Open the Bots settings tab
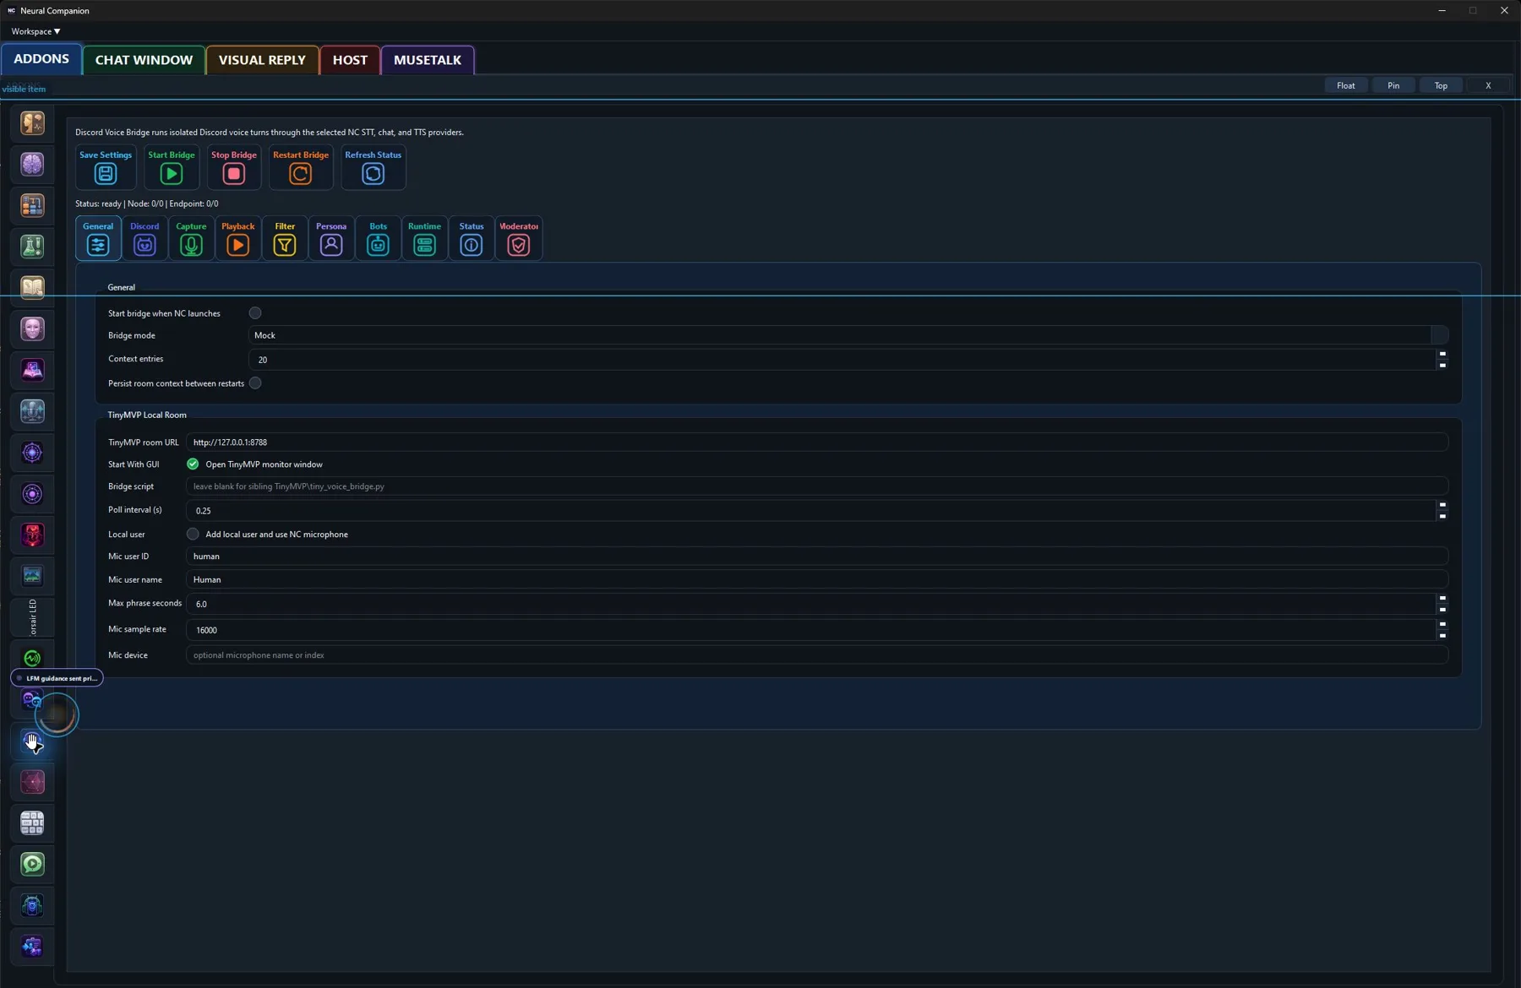1521x988 pixels. (x=378, y=239)
